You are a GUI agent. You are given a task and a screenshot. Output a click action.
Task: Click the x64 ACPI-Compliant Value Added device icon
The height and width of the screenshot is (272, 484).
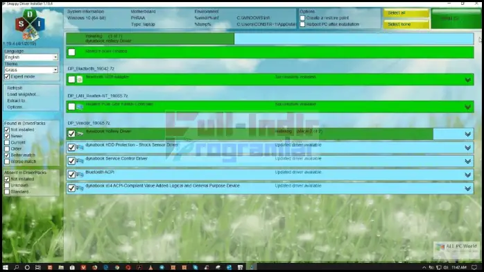click(x=80, y=188)
